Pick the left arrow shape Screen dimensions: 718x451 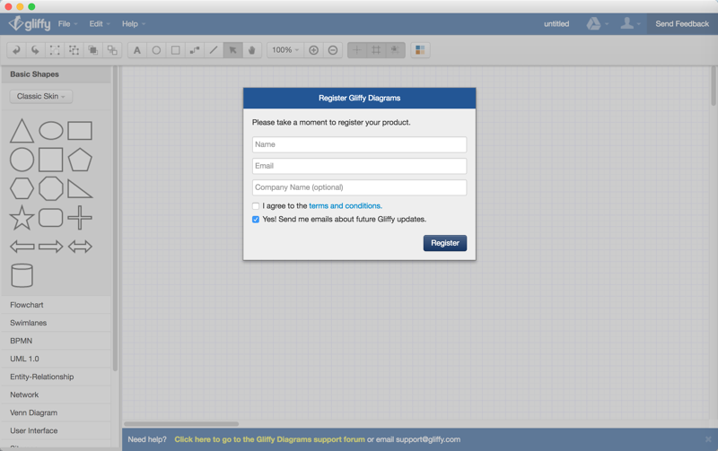22,247
